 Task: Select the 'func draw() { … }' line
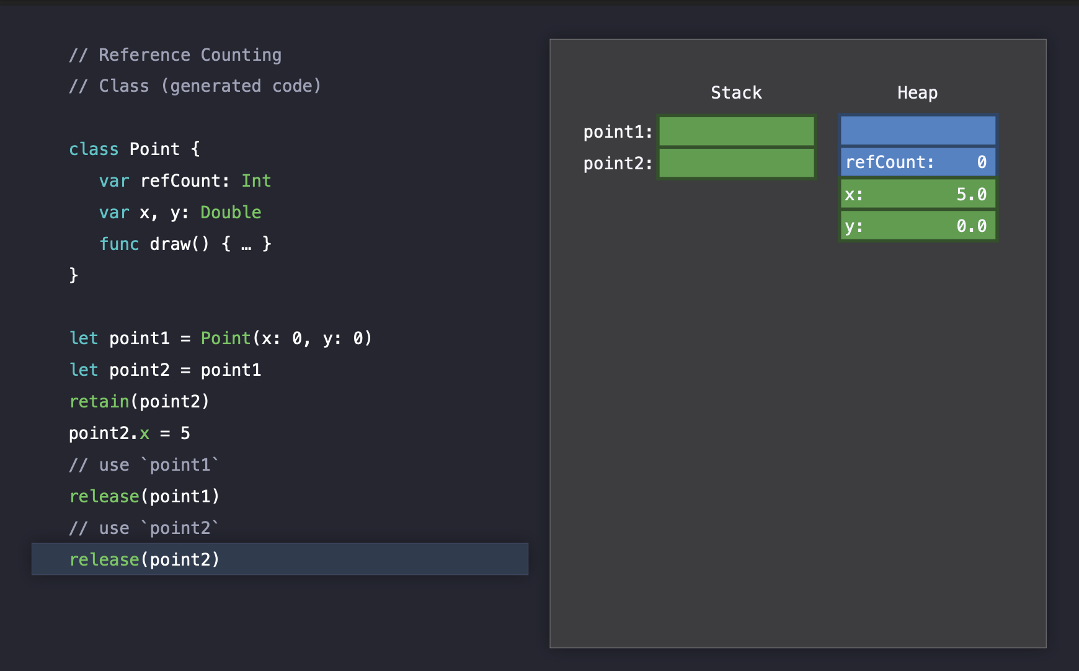click(185, 244)
